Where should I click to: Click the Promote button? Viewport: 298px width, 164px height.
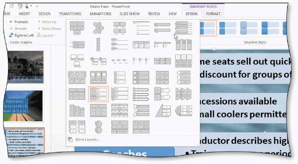click(x=19, y=22)
